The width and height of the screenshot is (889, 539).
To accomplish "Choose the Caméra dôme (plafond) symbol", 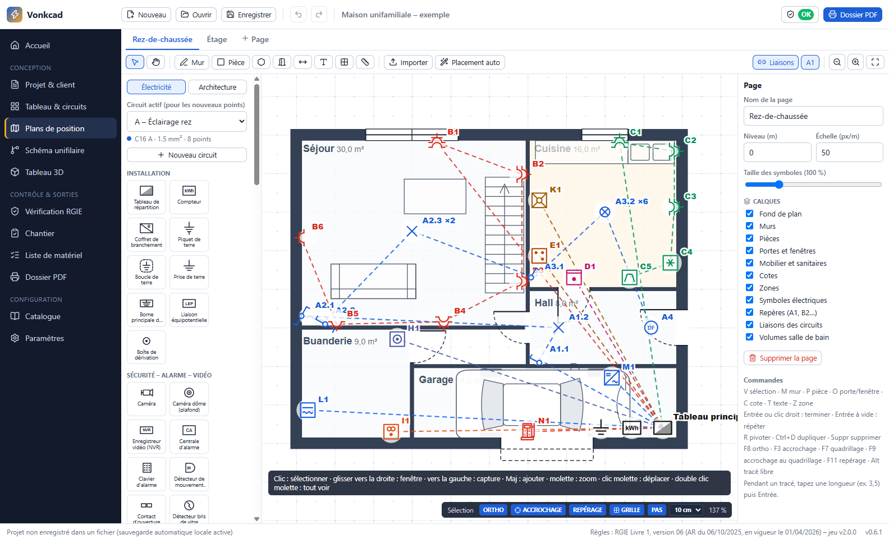I will [x=189, y=399].
